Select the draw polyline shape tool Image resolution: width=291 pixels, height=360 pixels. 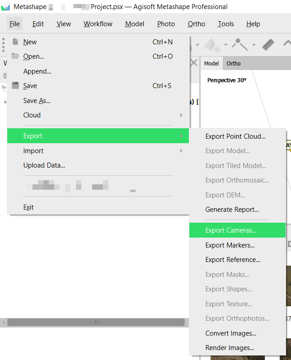coord(240,44)
